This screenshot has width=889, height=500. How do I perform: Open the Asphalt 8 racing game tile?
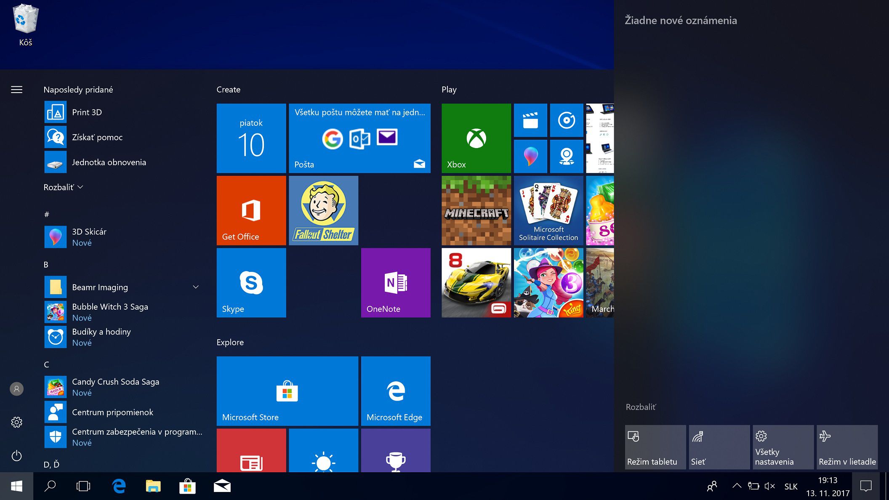[x=476, y=282]
